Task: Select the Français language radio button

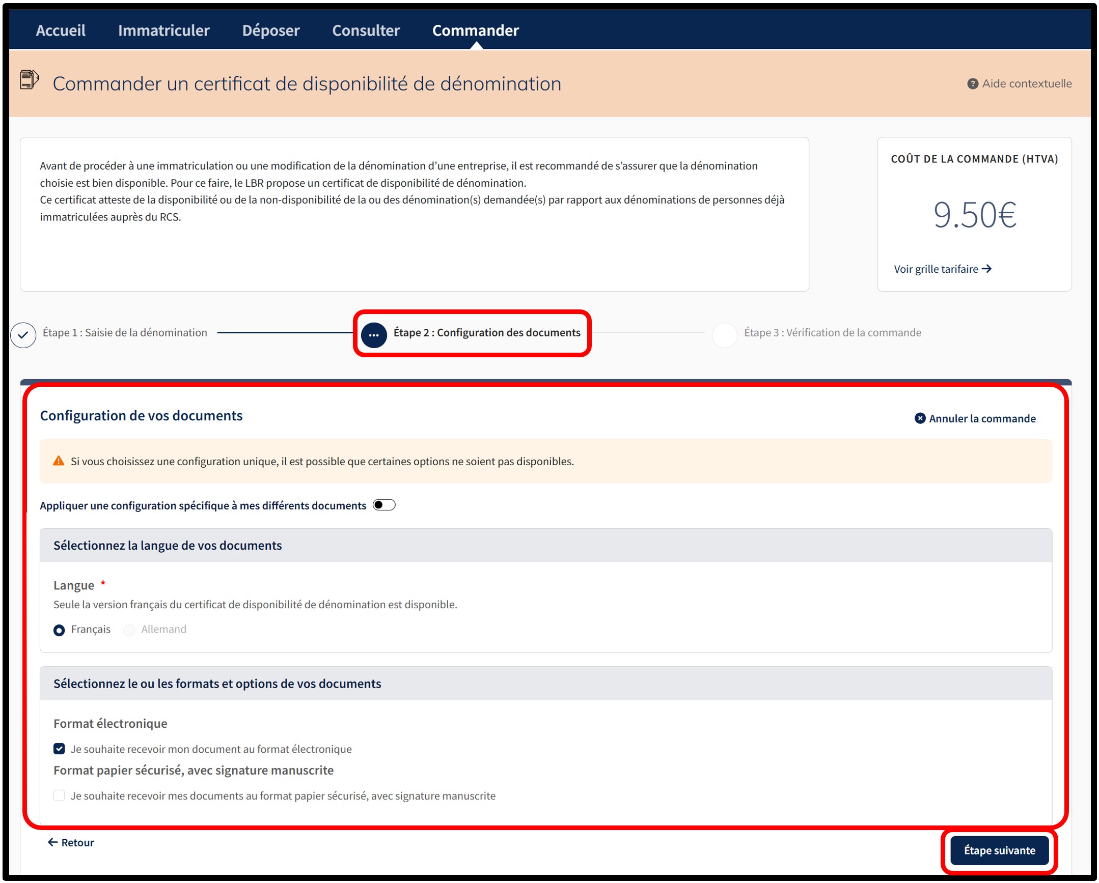Action: click(x=59, y=630)
